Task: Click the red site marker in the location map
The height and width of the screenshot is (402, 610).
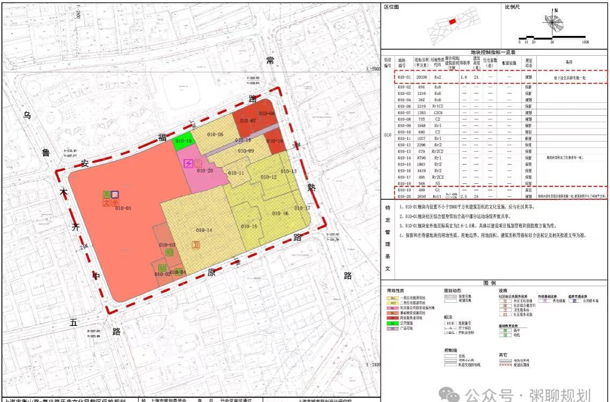Action: tap(452, 22)
